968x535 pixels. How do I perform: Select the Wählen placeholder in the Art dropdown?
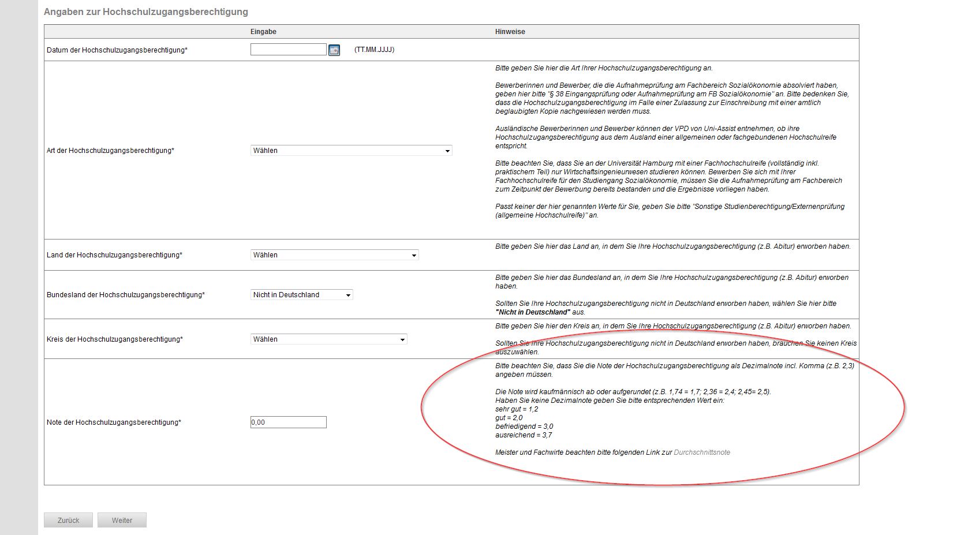(266, 151)
